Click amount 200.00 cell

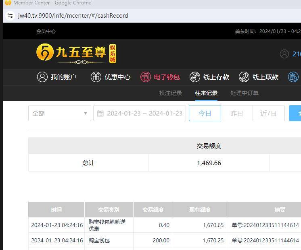pos(153,240)
